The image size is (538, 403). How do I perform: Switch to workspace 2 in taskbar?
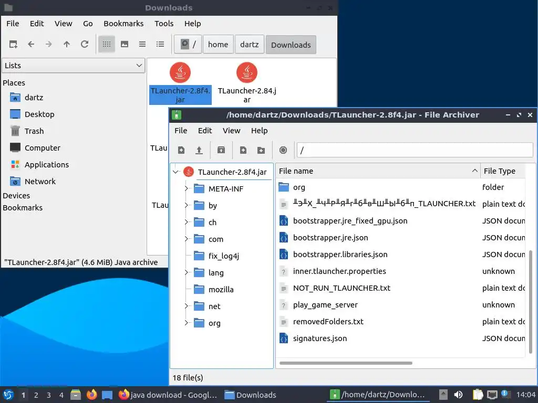point(36,395)
